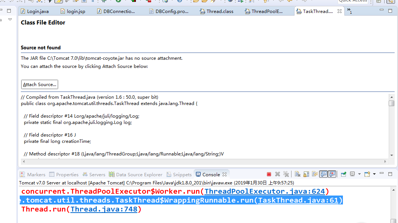Screen dimensions: 398x223
Task: Open the Snippets view tab
Action: point(179,174)
